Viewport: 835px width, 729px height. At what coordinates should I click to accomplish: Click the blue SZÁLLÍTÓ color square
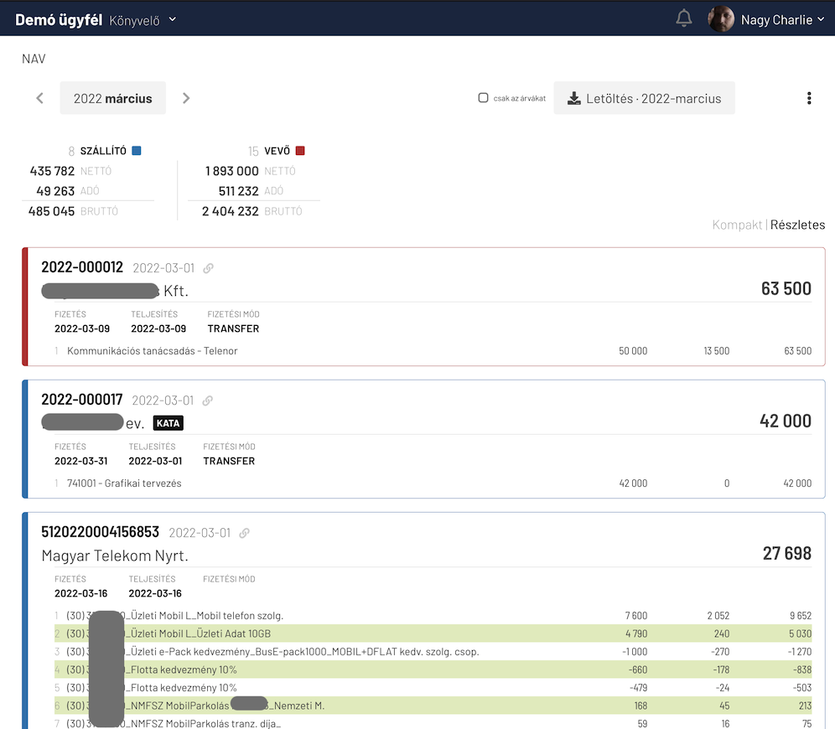(x=137, y=151)
